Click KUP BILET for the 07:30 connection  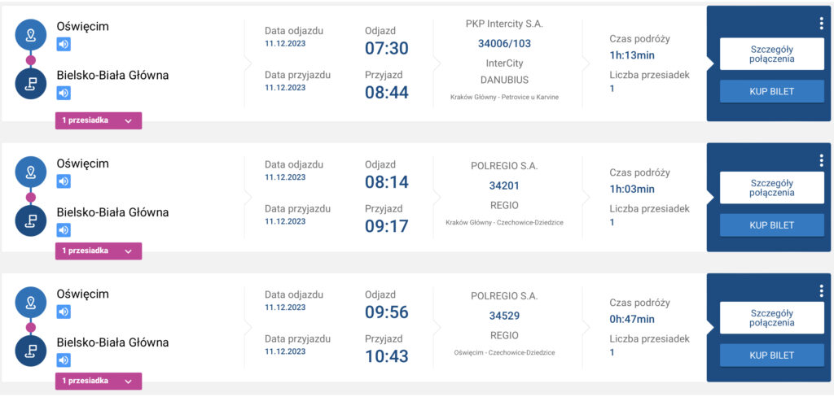pyautogui.click(x=772, y=91)
